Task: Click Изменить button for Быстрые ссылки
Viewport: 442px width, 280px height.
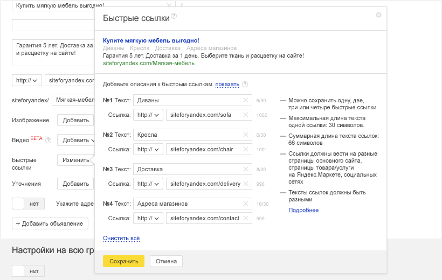Action: 76,160
